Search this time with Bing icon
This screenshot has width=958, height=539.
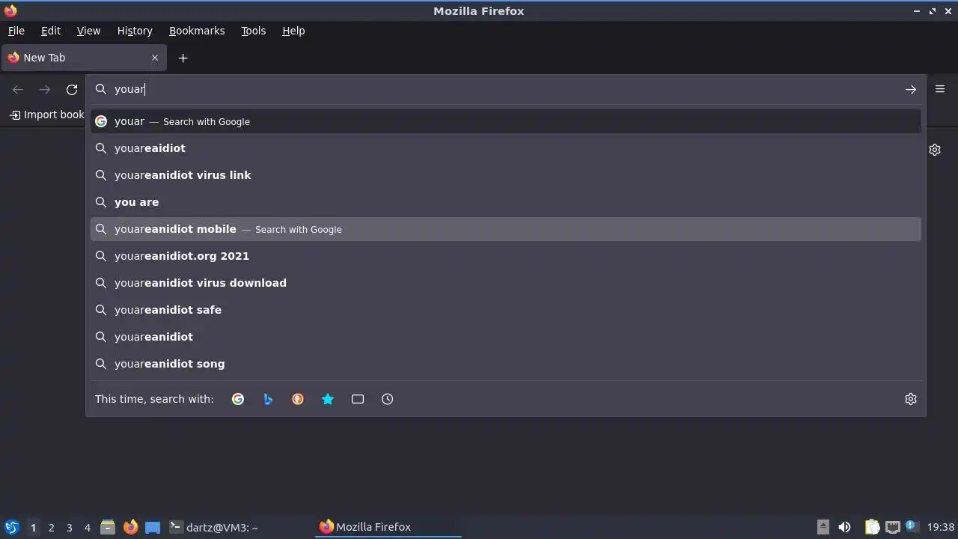[x=268, y=399]
